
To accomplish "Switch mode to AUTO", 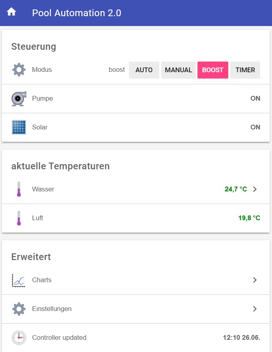I will (144, 70).
